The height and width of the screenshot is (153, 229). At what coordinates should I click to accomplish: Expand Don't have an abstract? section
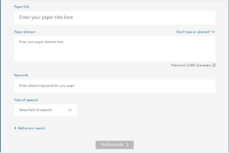pos(196,32)
